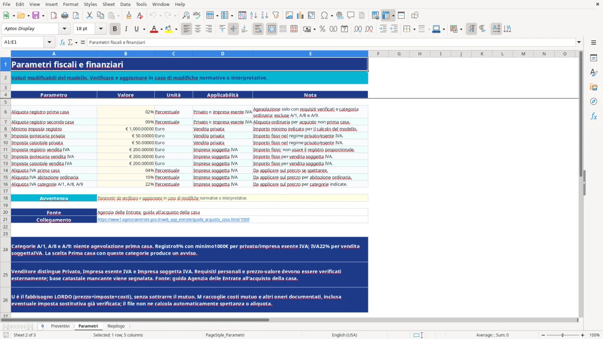Open the Font Size dropdown
Viewport: 603px width, 339px height.
(x=101, y=29)
